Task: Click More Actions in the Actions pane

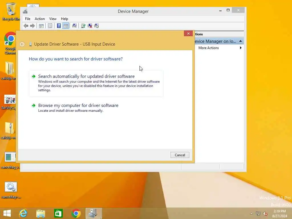Action: click(208, 48)
